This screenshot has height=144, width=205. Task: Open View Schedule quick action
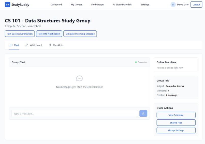point(176,115)
